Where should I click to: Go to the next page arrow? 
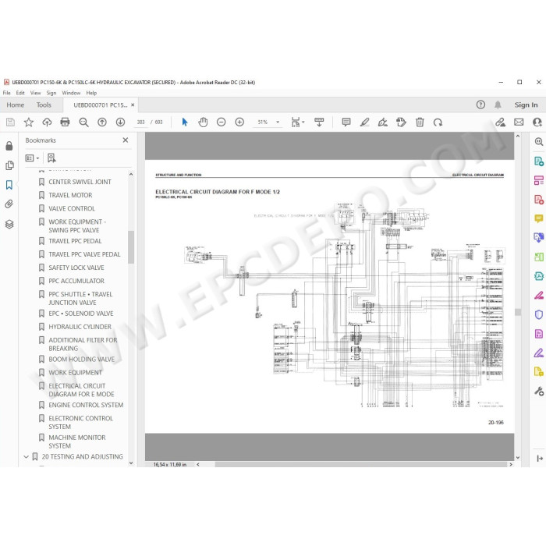click(120, 122)
